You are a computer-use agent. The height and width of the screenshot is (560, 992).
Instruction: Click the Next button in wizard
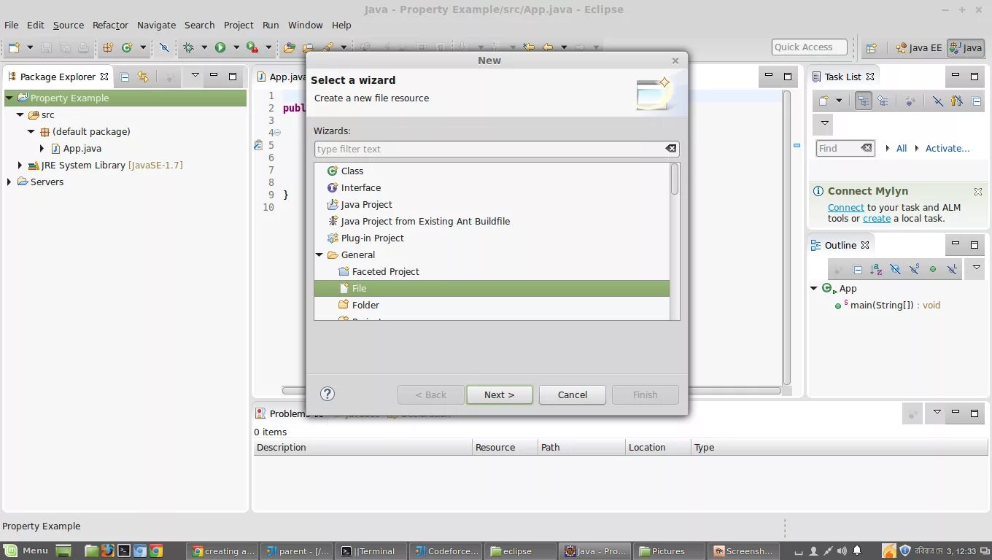[x=500, y=394]
